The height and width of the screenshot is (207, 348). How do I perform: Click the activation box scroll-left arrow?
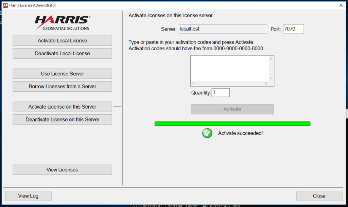(193, 83)
